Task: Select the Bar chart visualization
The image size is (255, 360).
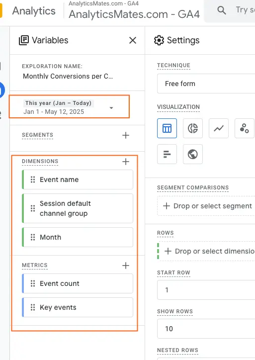Action: 167,154
